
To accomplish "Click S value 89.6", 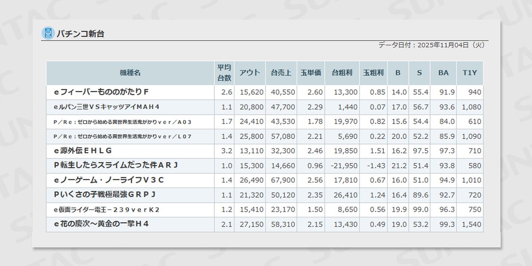I will (421, 195).
